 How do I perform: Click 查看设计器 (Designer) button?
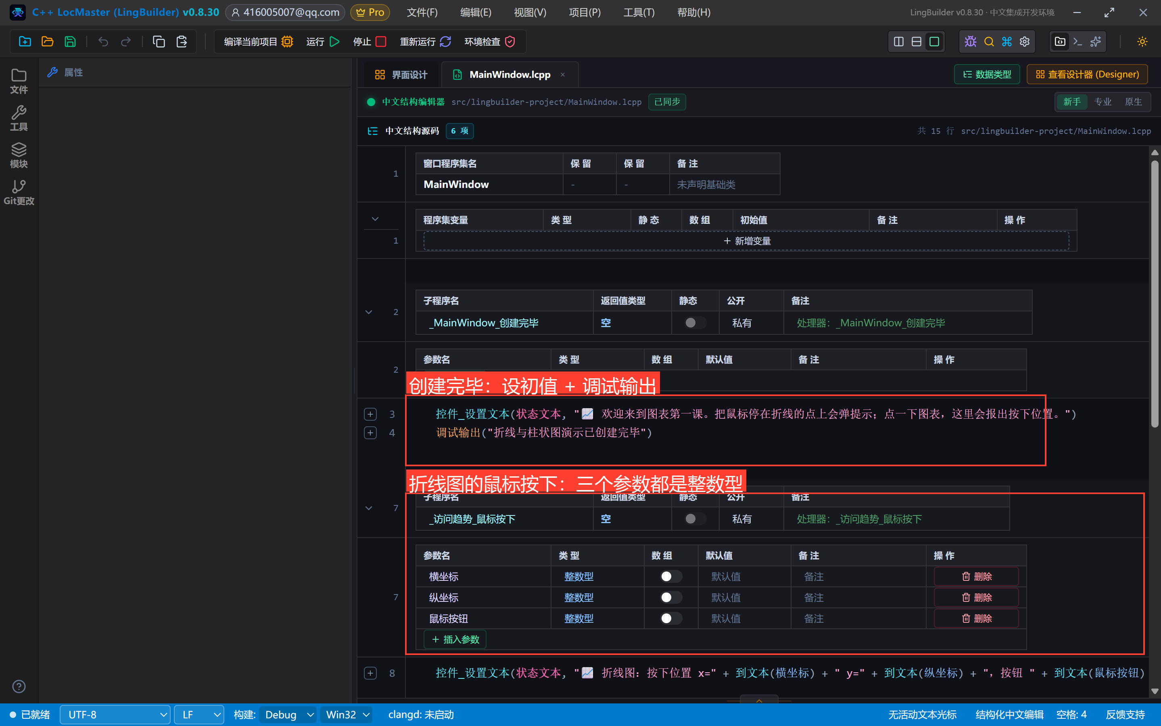[x=1087, y=75]
